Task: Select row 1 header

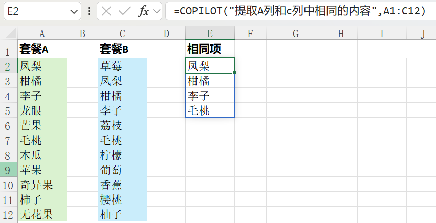Action: click(x=8, y=51)
